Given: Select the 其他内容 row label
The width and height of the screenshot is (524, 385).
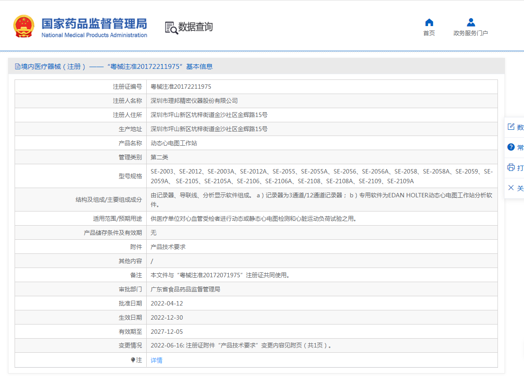Looking at the screenshot, I should pyautogui.click(x=130, y=261).
